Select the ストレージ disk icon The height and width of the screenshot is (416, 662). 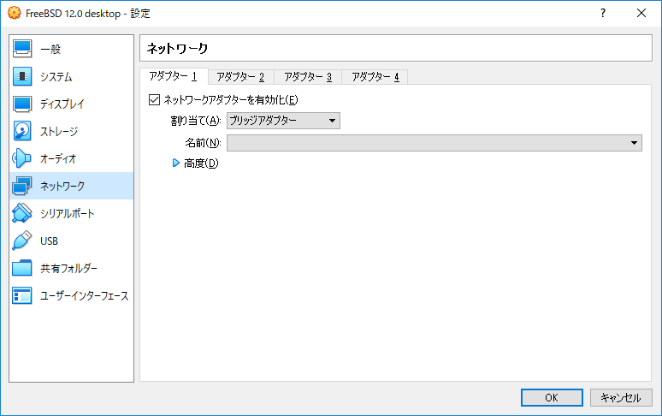click(x=22, y=131)
